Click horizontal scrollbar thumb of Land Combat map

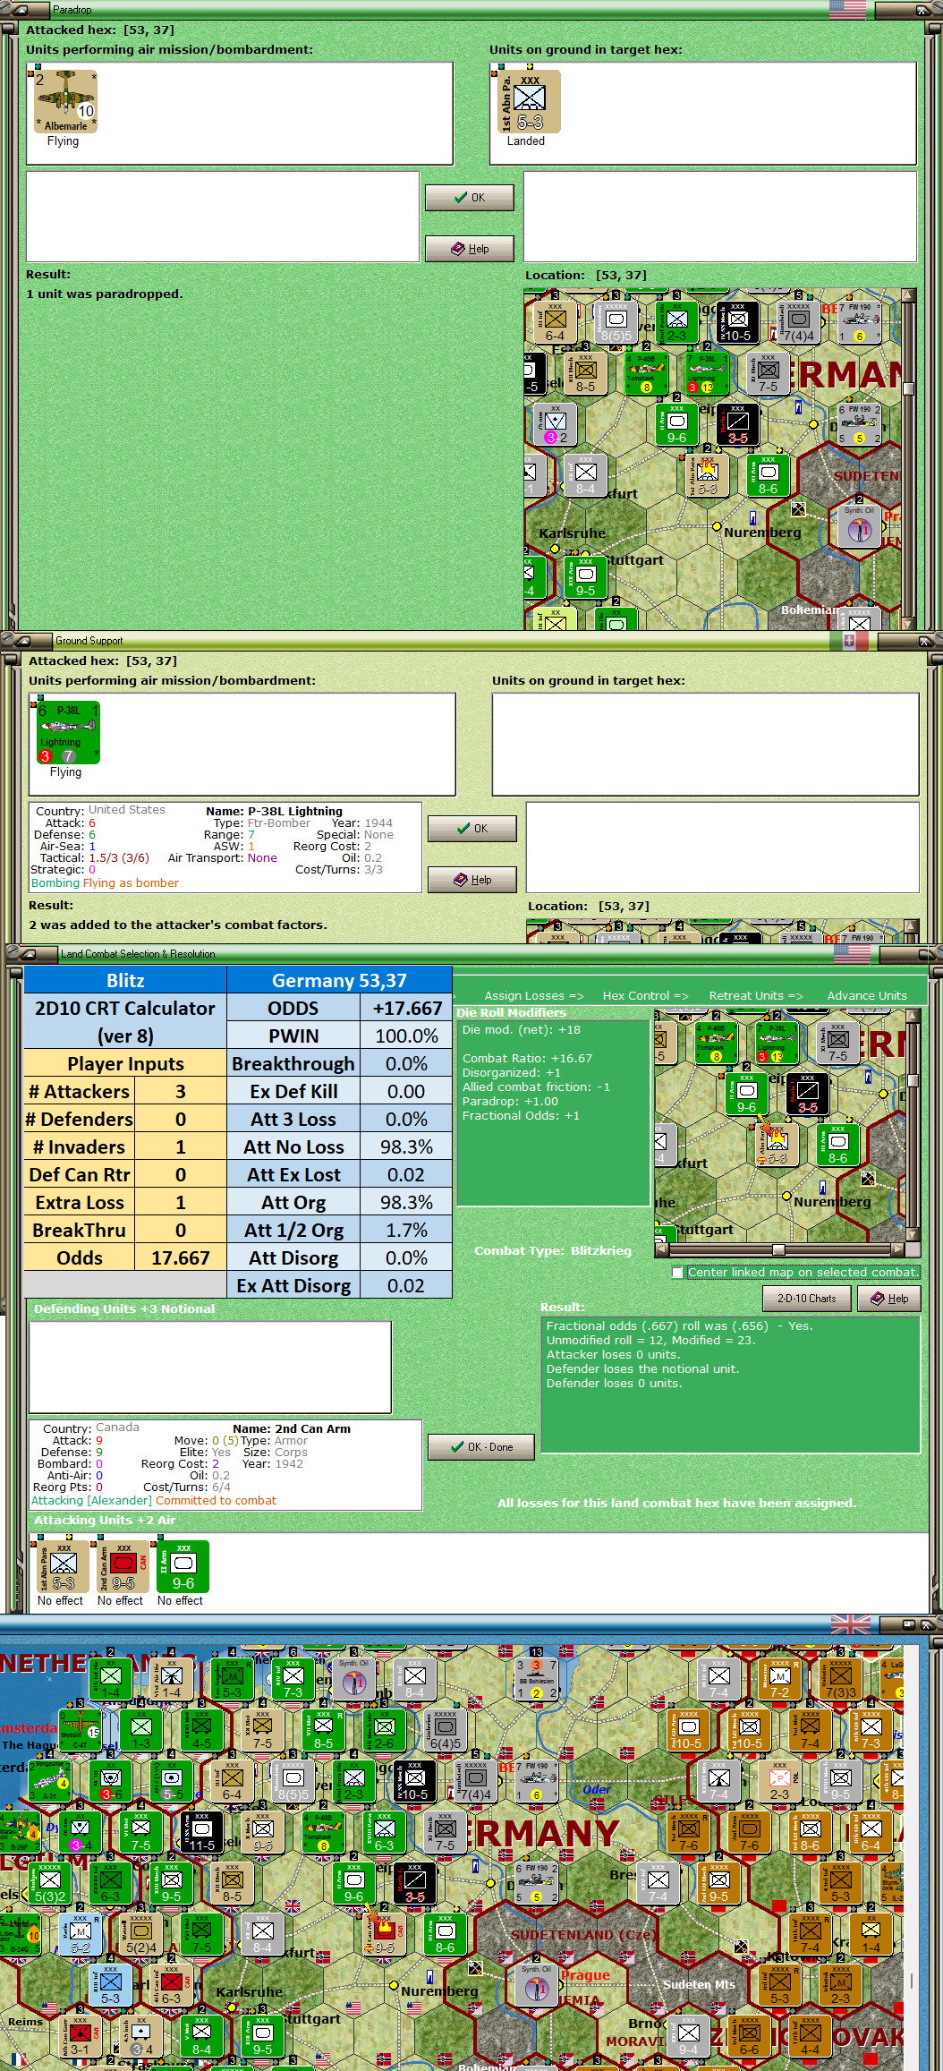tap(778, 1249)
